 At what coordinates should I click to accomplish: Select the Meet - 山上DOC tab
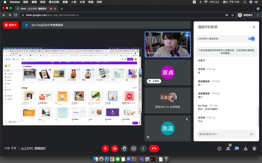tap(36, 9)
